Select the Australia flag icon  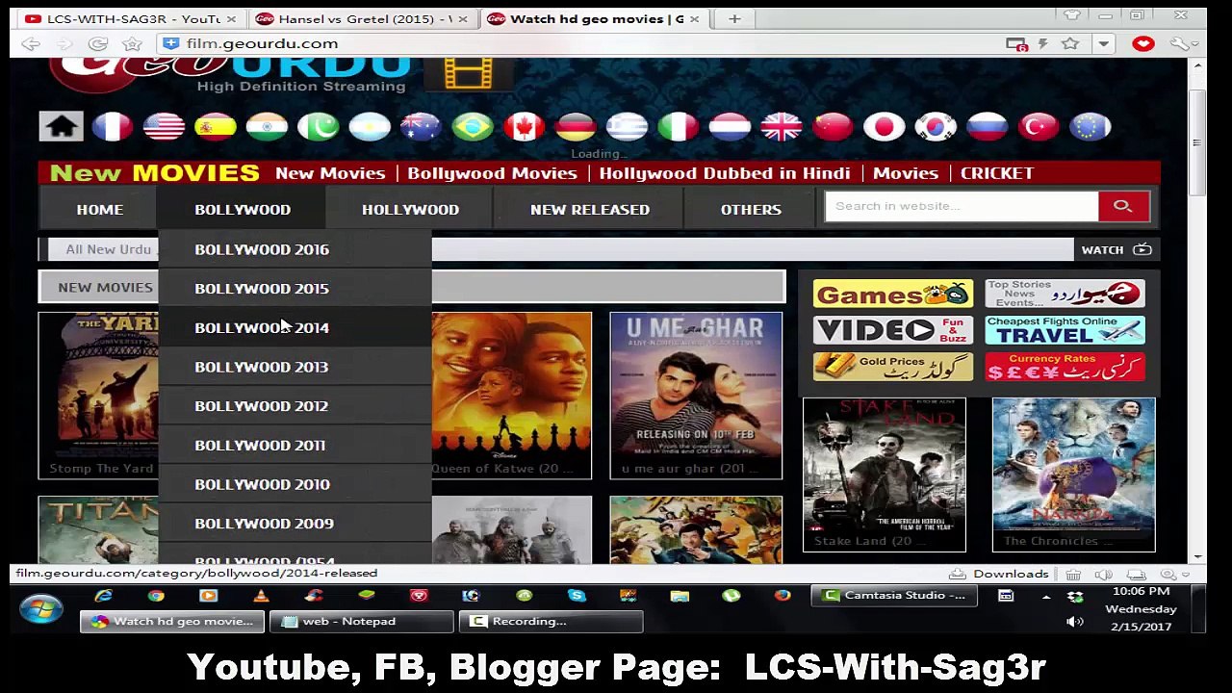tap(421, 126)
